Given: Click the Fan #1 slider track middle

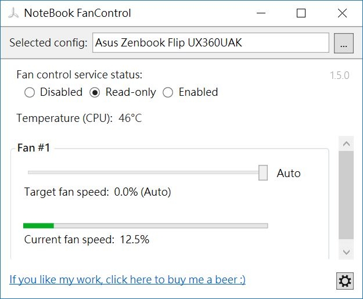Looking at the screenshot, I should click(x=143, y=172).
